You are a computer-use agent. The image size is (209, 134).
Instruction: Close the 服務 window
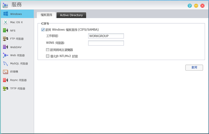pos(202,5)
